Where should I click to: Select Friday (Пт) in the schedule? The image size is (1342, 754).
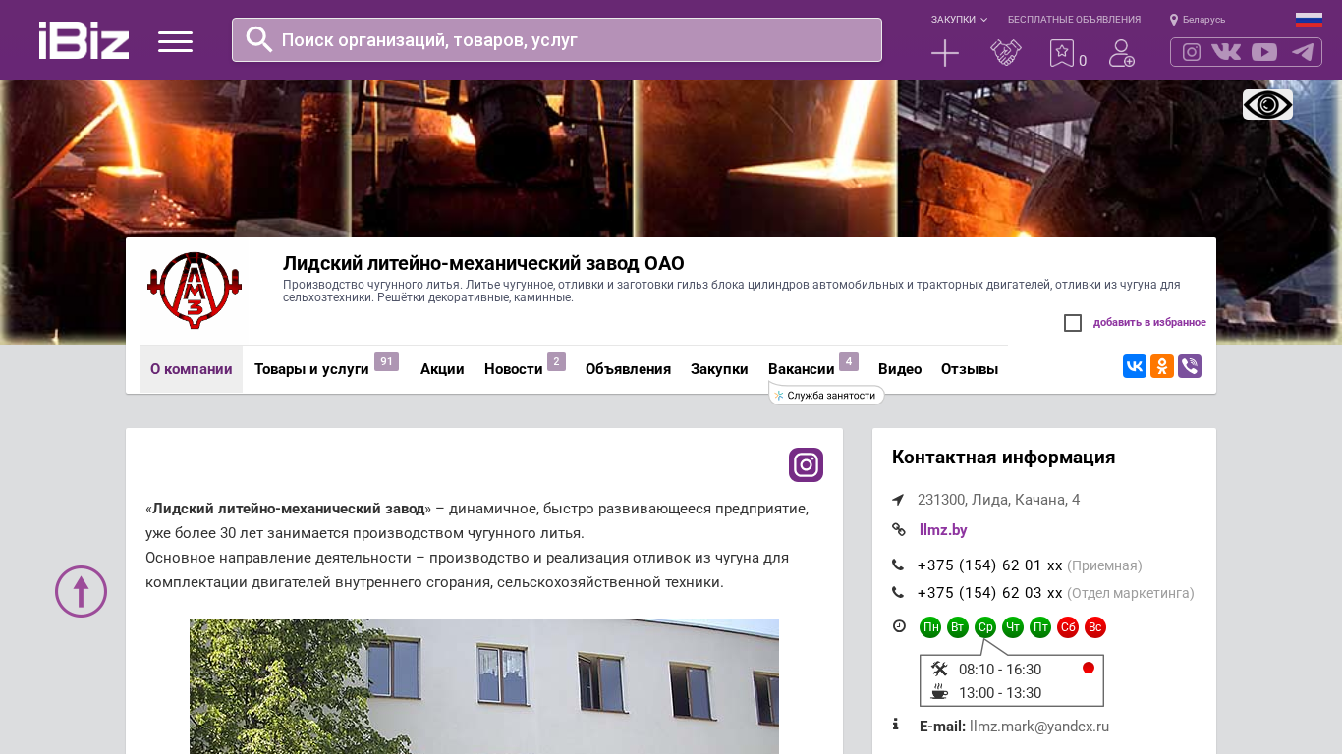[1040, 627]
